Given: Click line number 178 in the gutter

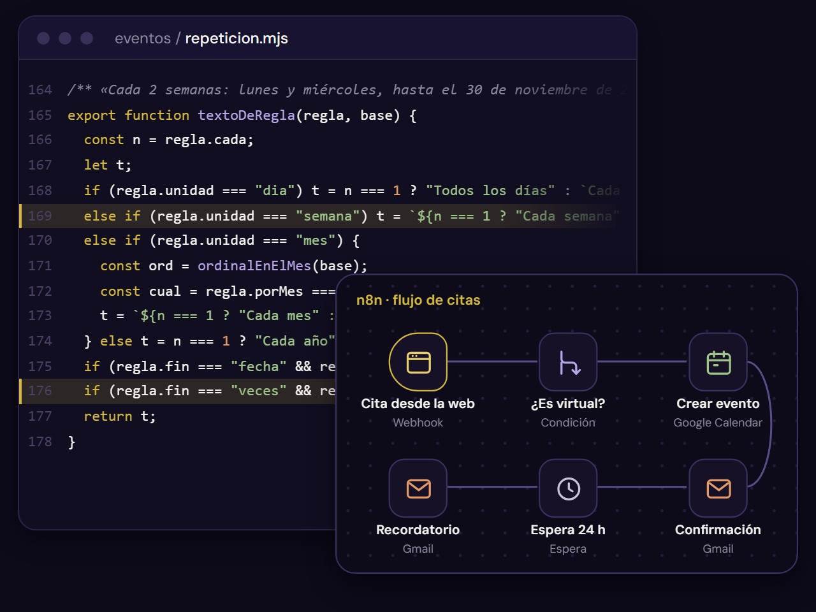Looking at the screenshot, I should (40, 442).
